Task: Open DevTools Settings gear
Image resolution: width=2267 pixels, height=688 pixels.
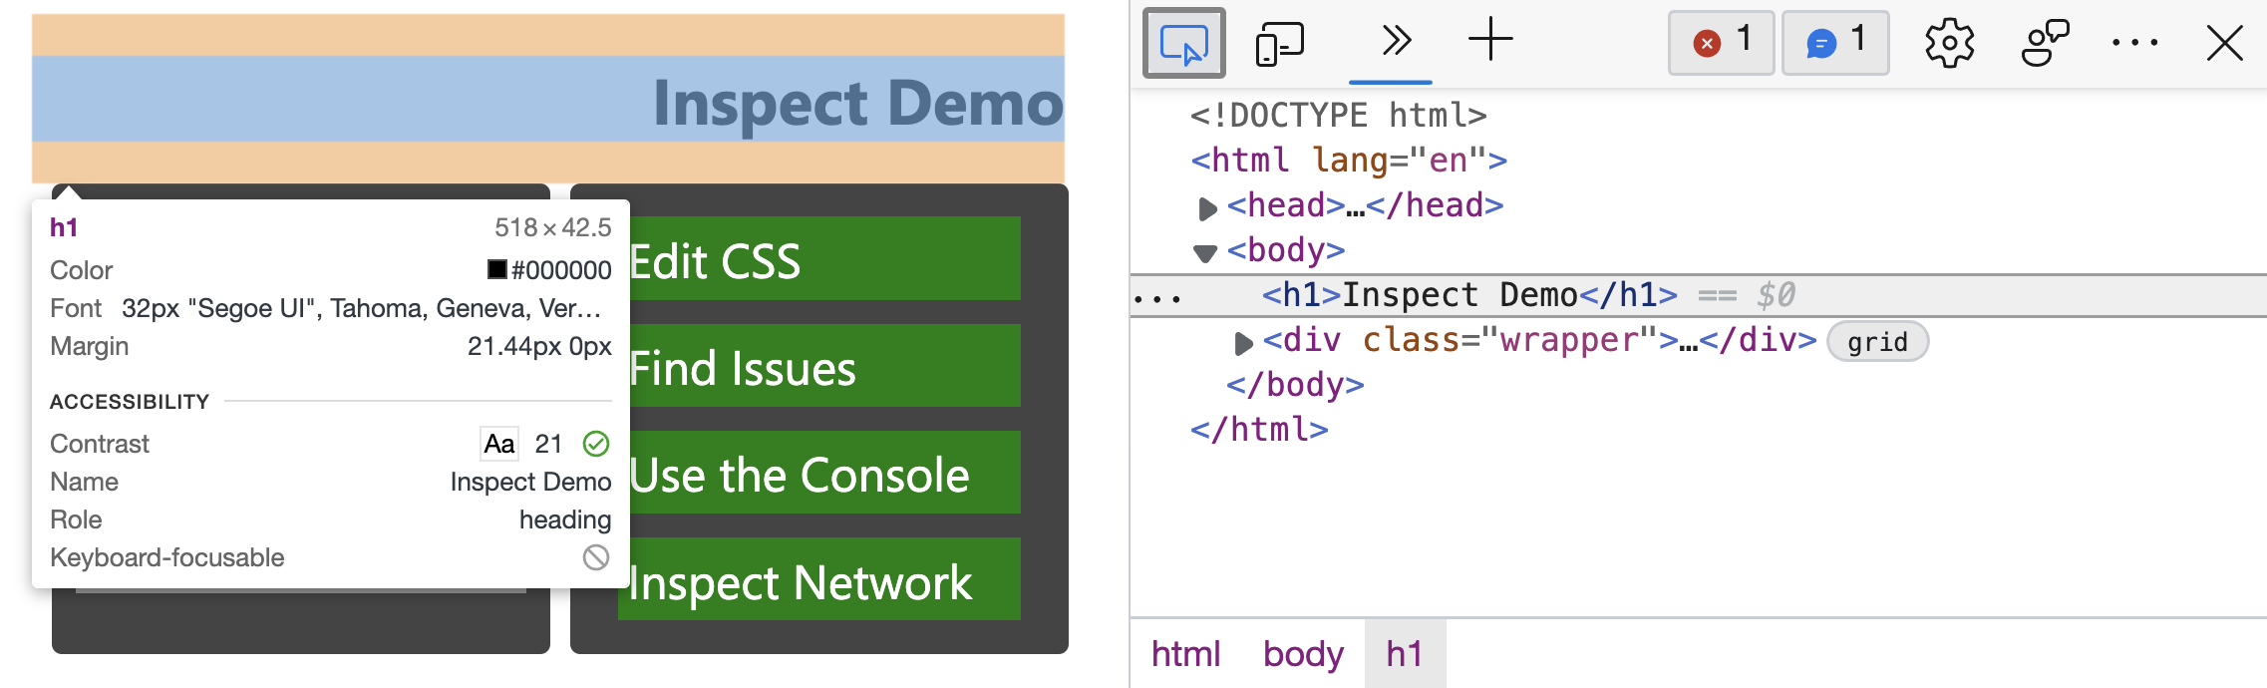Action: click(x=1949, y=43)
